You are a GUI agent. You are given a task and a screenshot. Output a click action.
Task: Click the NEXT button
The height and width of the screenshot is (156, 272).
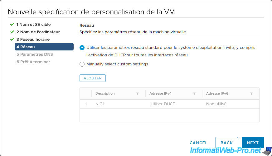coord(253,143)
